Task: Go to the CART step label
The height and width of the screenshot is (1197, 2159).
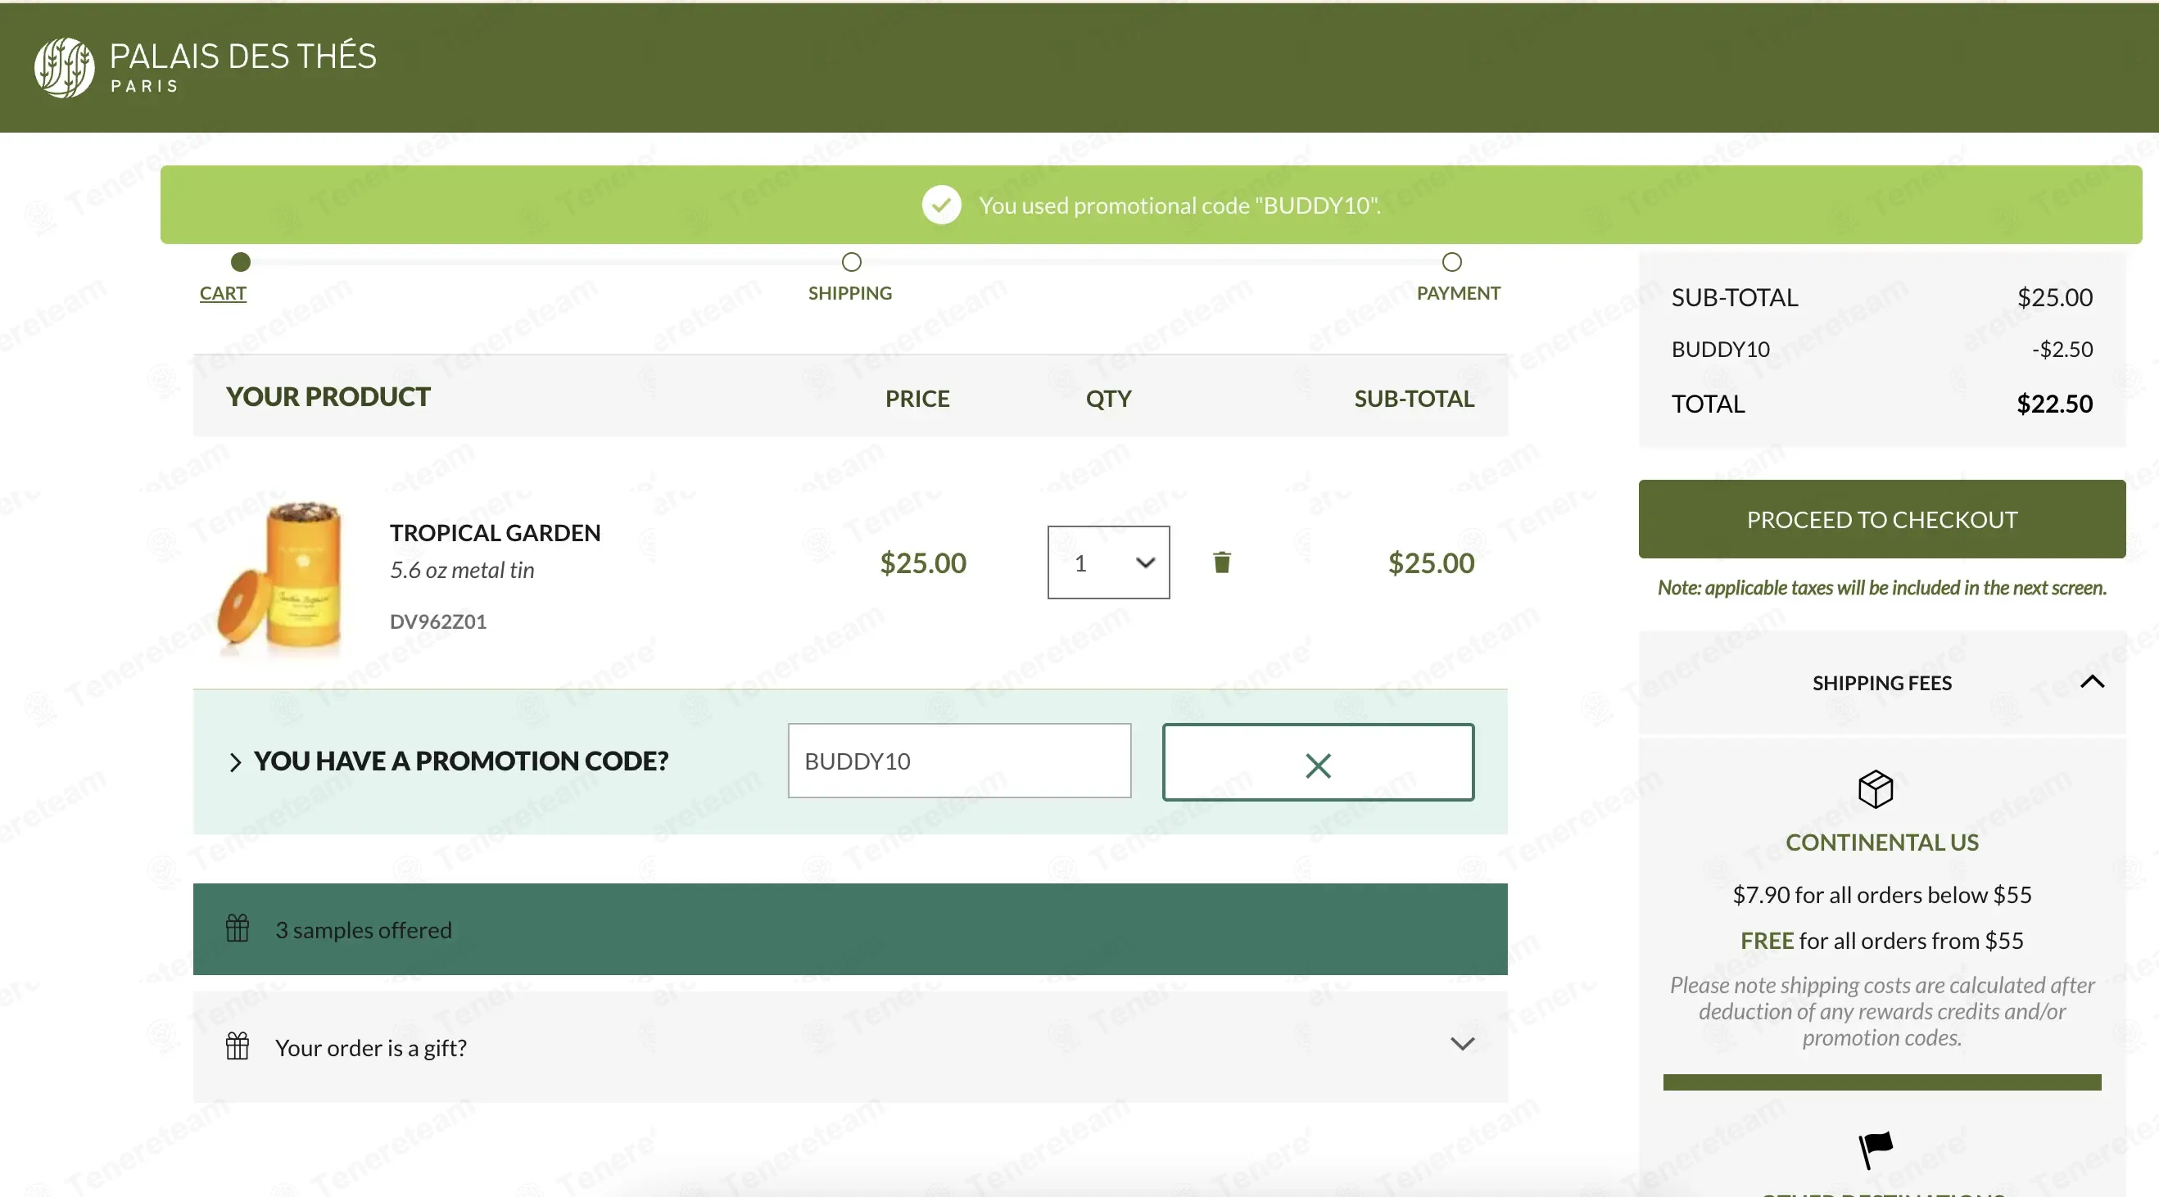Action: point(223,293)
